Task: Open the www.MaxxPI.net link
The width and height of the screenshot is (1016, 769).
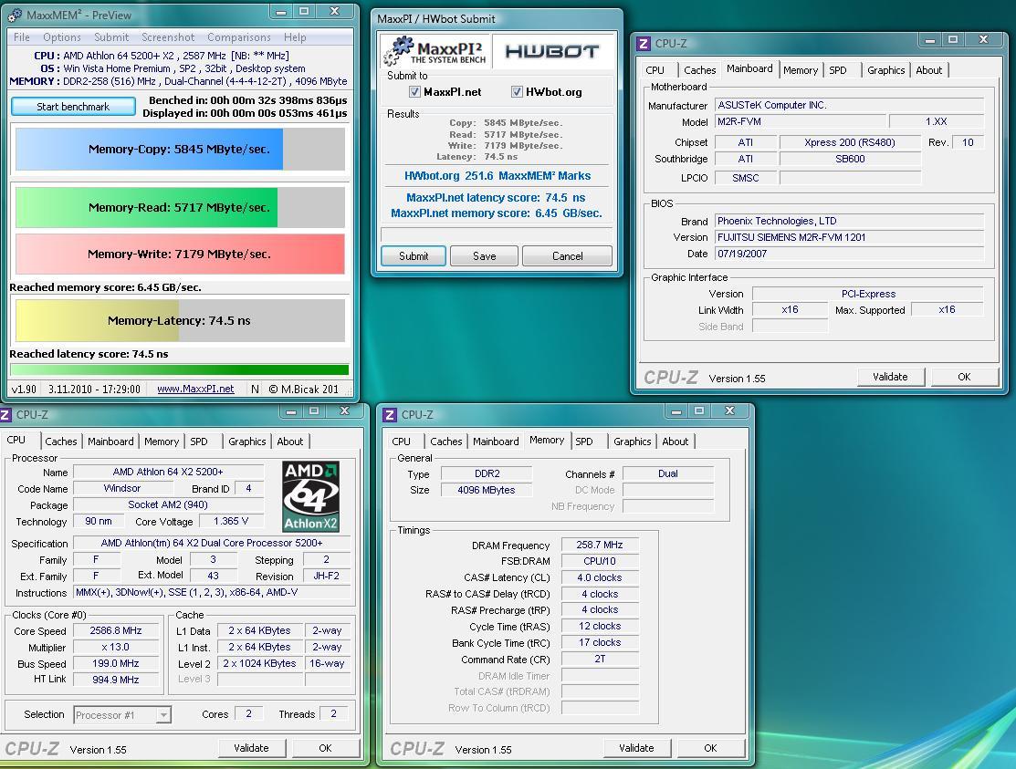Action: 195,389
